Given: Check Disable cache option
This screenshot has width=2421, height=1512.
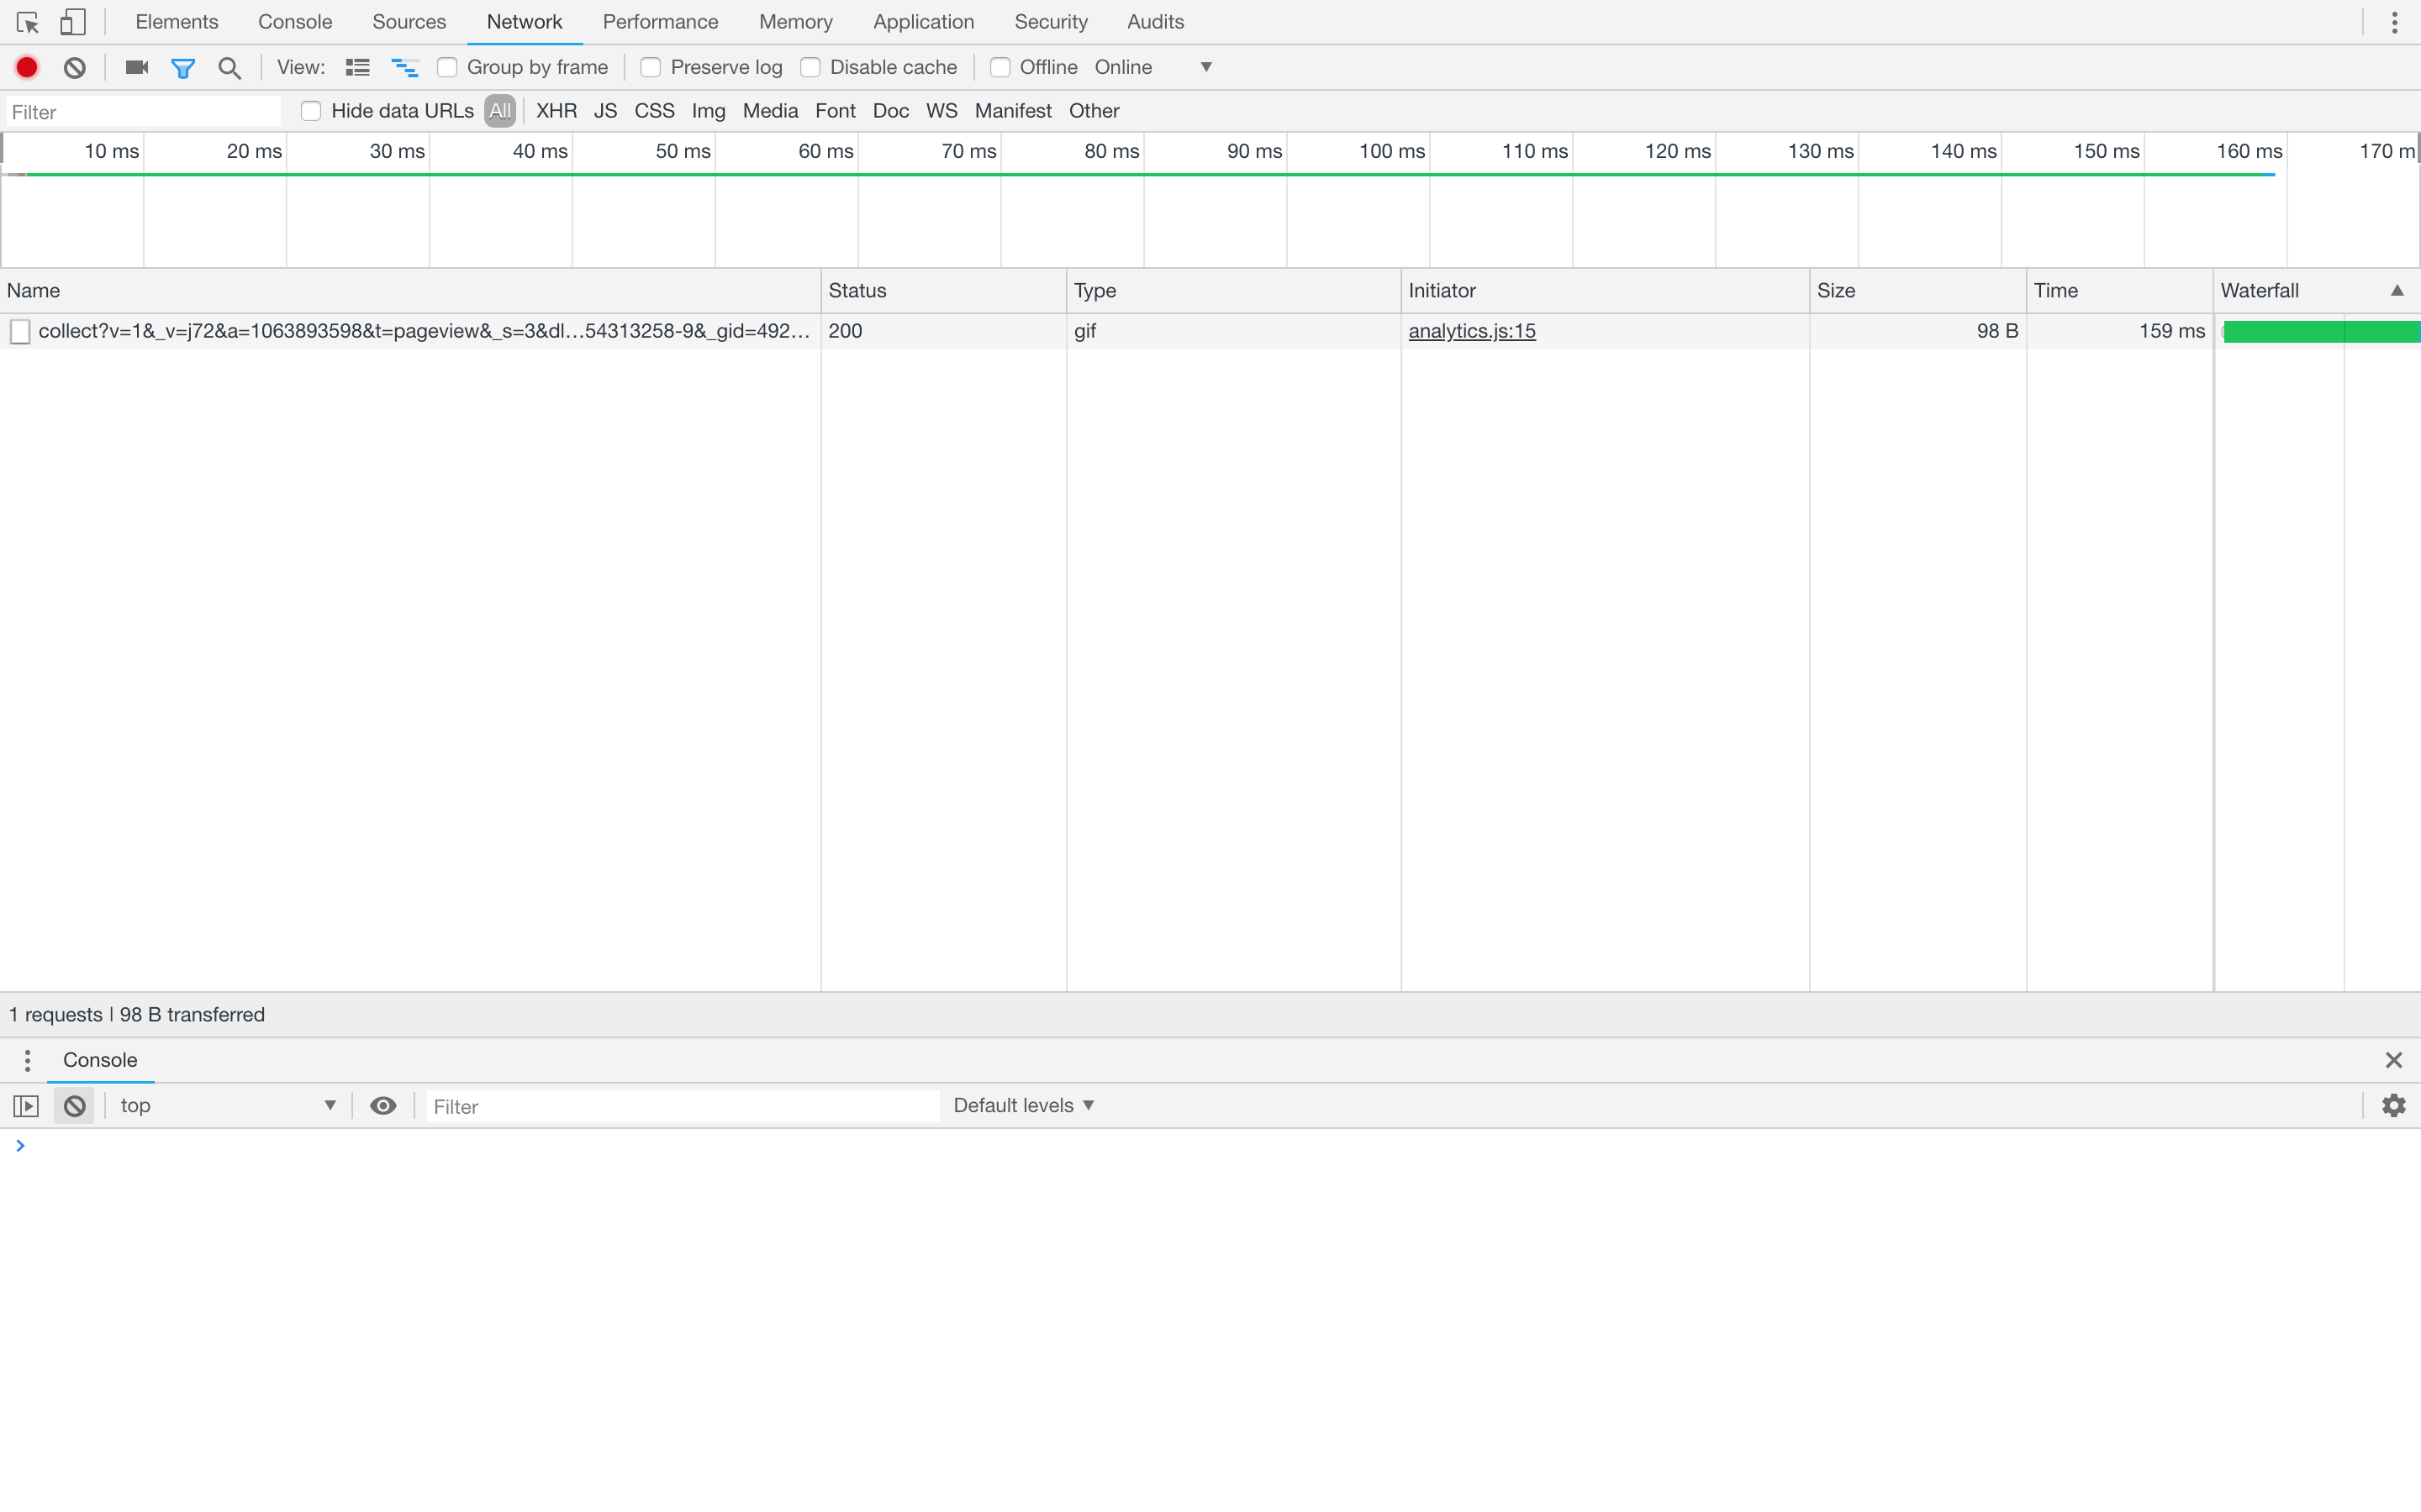Looking at the screenshot, I should pyautogui.click(x=810, y=67).
